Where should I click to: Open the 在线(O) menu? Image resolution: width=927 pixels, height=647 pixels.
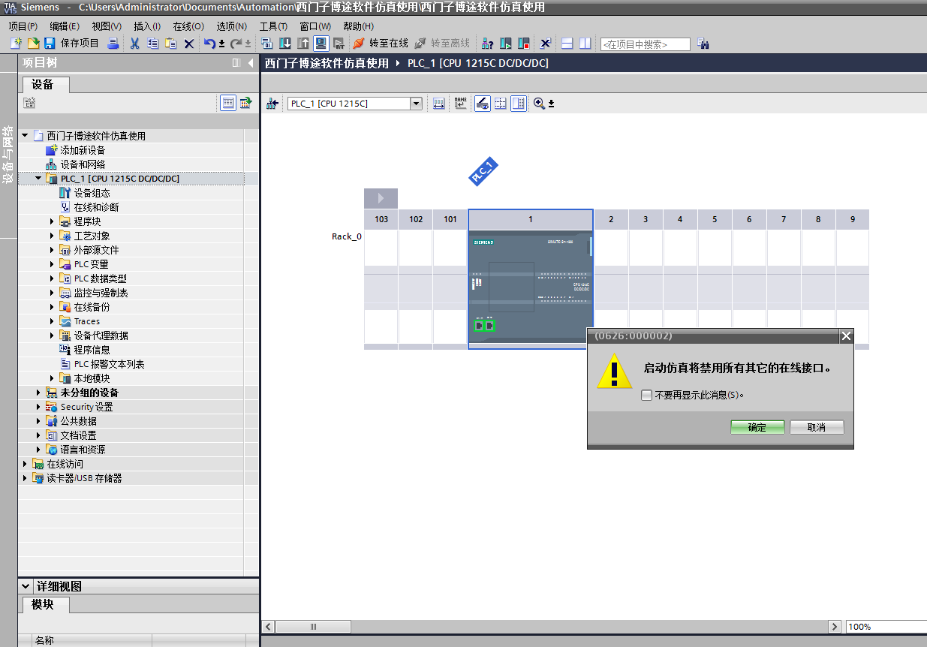pyautogui.click(x=188, y=26)
